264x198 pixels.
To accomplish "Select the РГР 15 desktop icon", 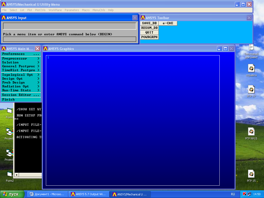I will (x=251, y=176).
